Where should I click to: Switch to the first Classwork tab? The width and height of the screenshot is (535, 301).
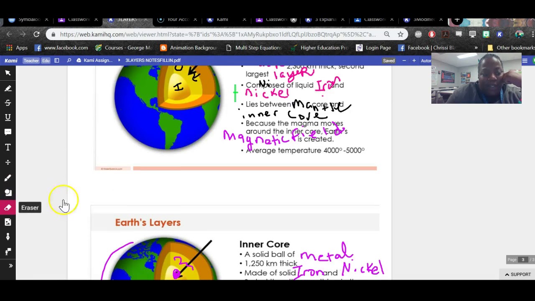(x=79, y=19)
